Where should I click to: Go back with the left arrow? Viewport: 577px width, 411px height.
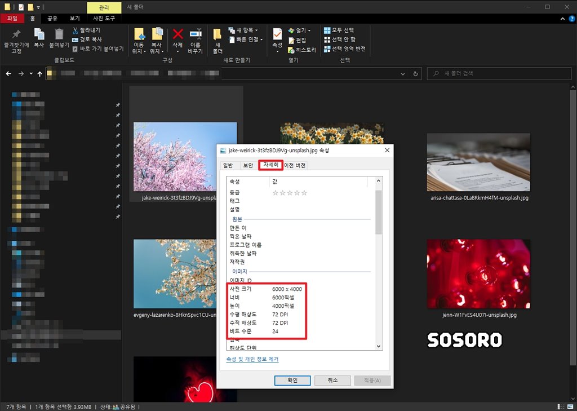(8, 74)
